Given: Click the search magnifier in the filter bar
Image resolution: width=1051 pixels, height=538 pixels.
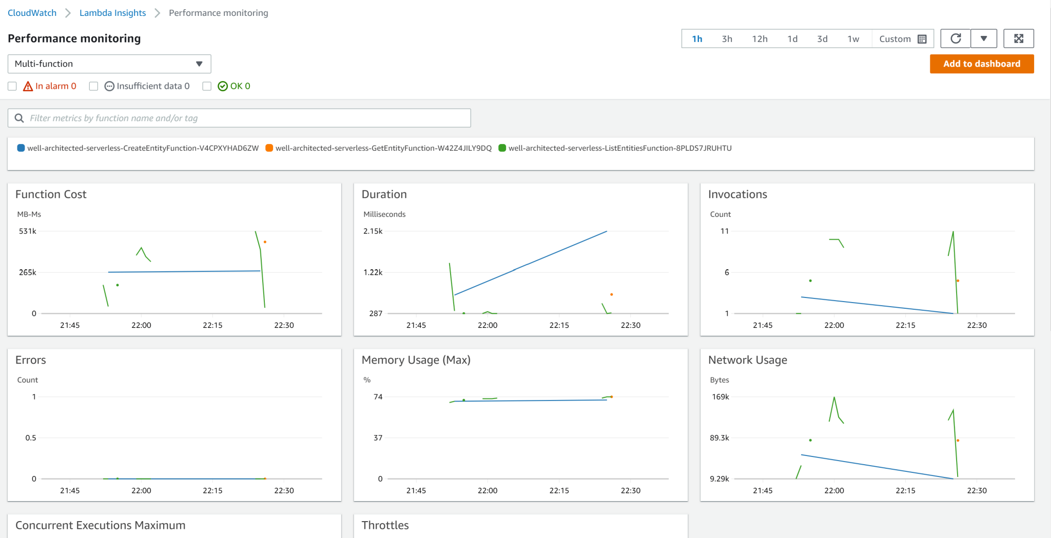Looking at the screenshot, I should click(19, 118).
